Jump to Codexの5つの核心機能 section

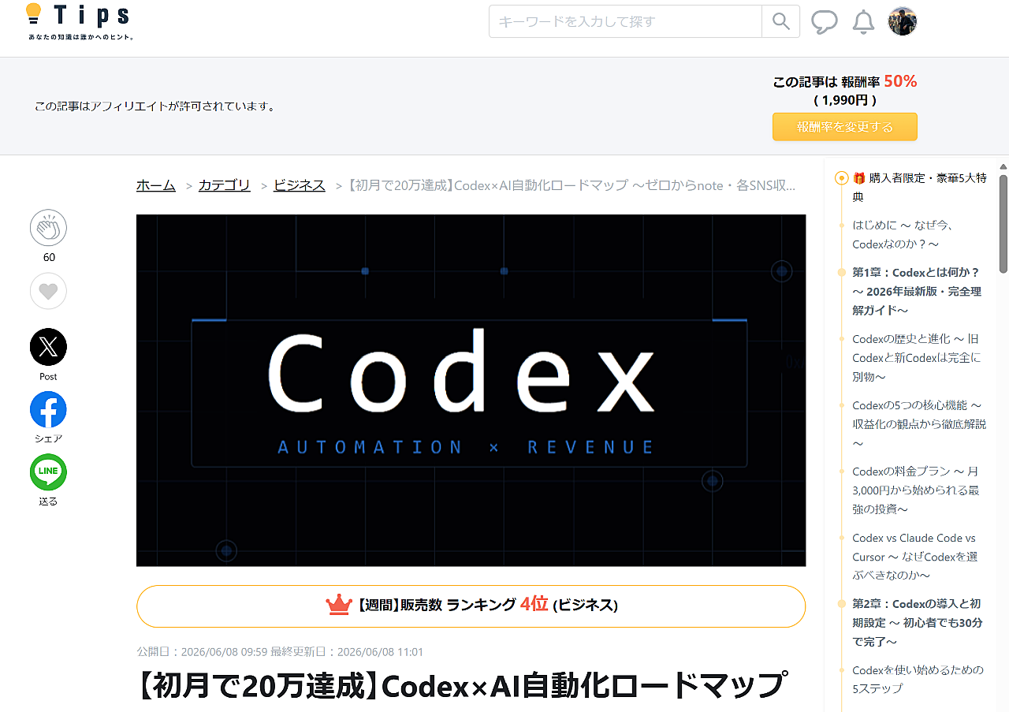[x=919, y=424]
